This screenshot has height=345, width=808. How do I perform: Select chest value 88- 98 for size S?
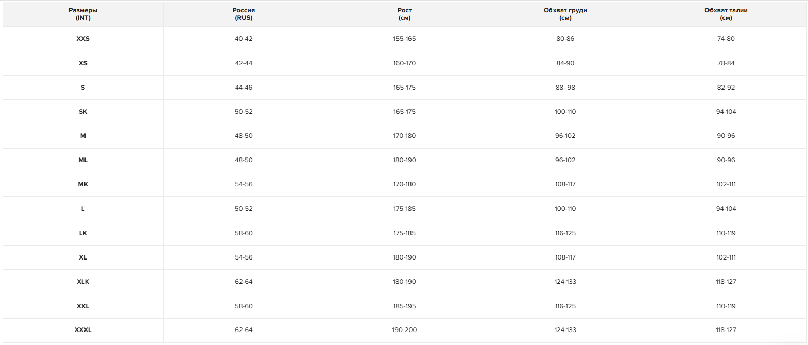[x=565, y=88]
